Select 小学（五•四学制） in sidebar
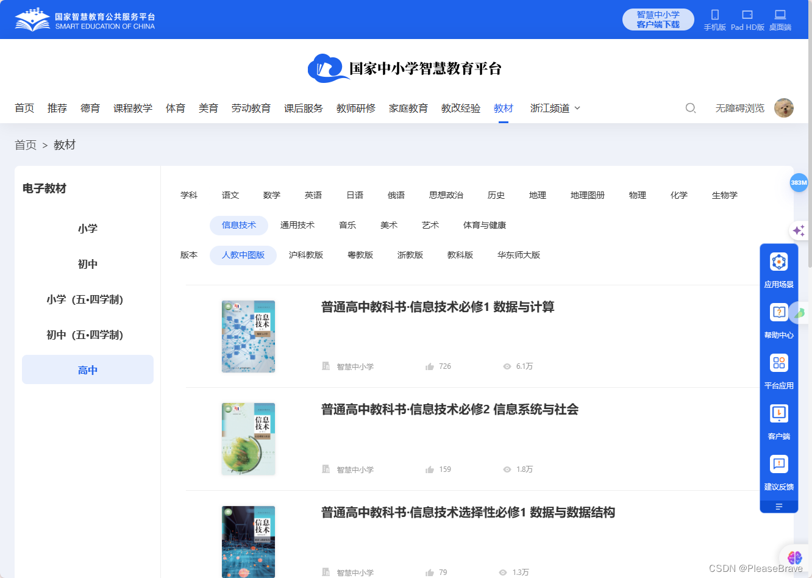Image resolution: width=812 pixels, height=578 pixels. click(x=88, y=299)
